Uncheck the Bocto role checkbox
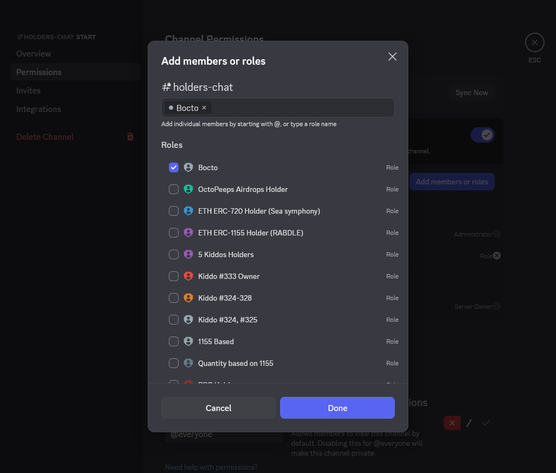556x473 pixels. click(174, 167)
